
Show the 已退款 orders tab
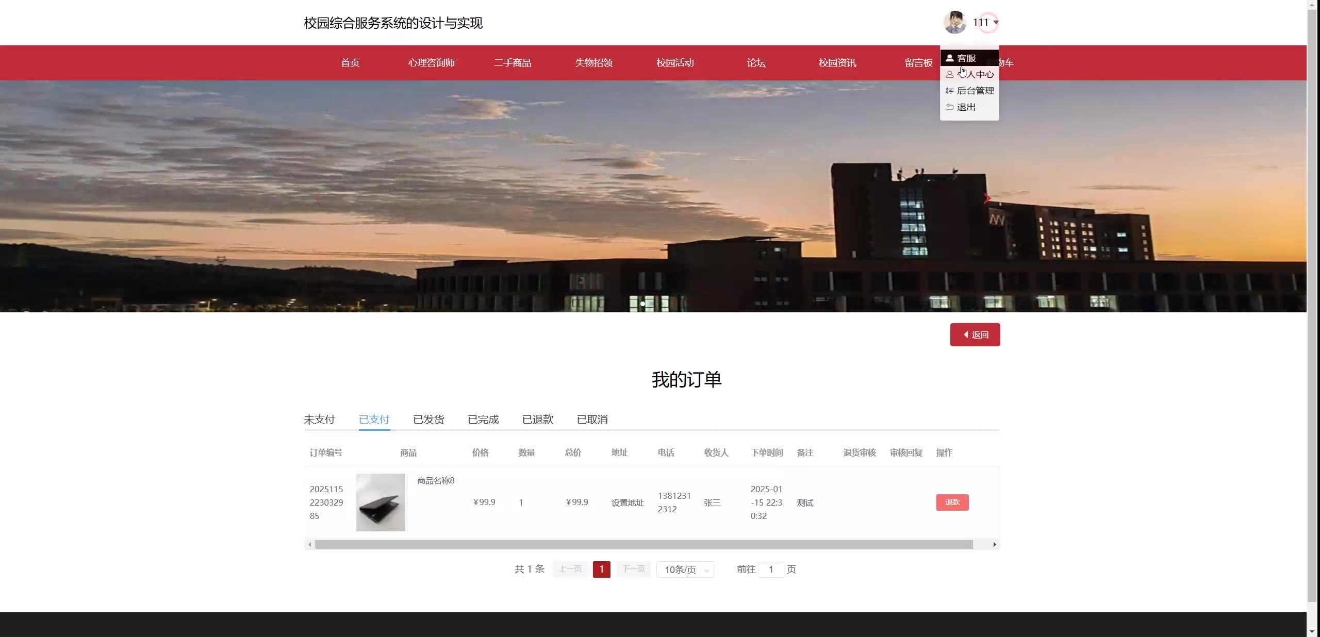[537, 420]
